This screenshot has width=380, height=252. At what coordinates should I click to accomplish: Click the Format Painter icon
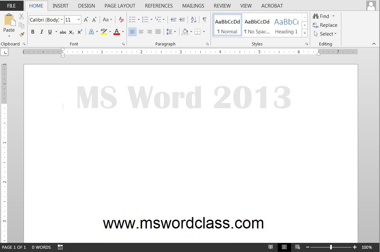(21, 35)
